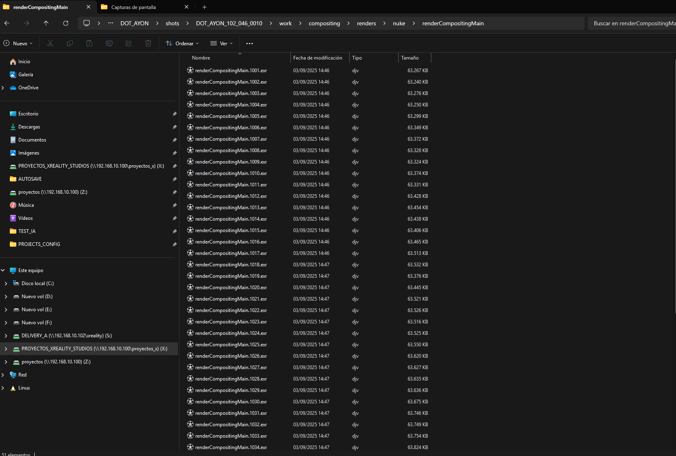Click the Share icon in toolbar

click(129, 43)
